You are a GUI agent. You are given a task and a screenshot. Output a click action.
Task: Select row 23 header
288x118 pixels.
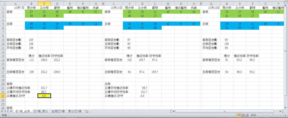point(3,96)
